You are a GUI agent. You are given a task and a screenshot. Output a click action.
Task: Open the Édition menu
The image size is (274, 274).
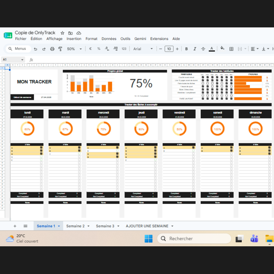coord(36,39)
